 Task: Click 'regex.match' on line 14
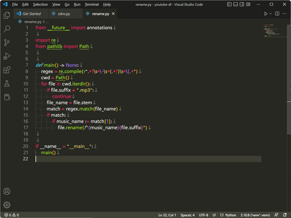(x=79, y=109)
